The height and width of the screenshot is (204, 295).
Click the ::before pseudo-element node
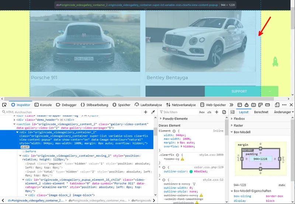click(x=29, y=151)
